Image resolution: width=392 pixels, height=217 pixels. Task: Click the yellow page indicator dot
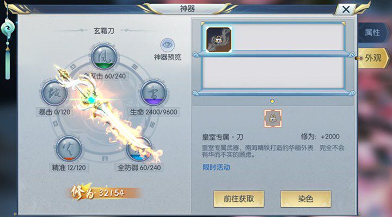point(272,101)
